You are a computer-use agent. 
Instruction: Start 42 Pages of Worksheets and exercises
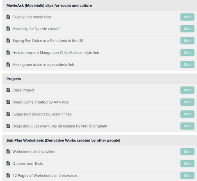[x=187, y=176]
